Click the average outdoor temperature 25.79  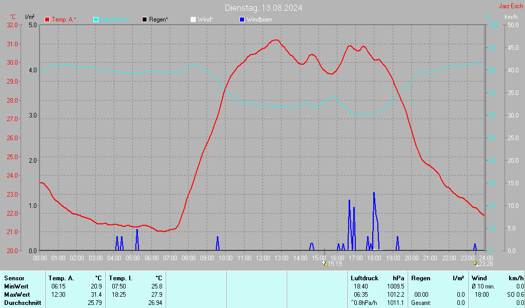95,303
